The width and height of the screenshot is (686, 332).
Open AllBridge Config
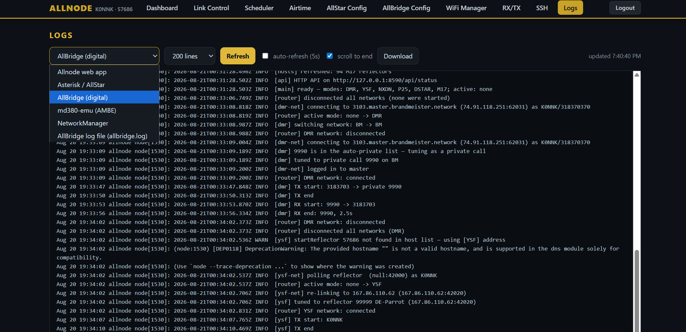[x=406, y=8]
